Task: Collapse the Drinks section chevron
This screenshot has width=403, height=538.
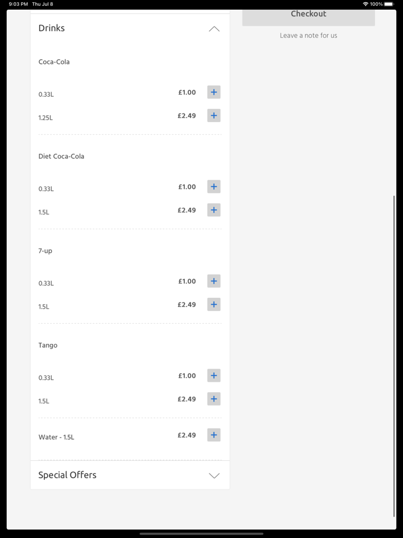Action: [214, 29]
